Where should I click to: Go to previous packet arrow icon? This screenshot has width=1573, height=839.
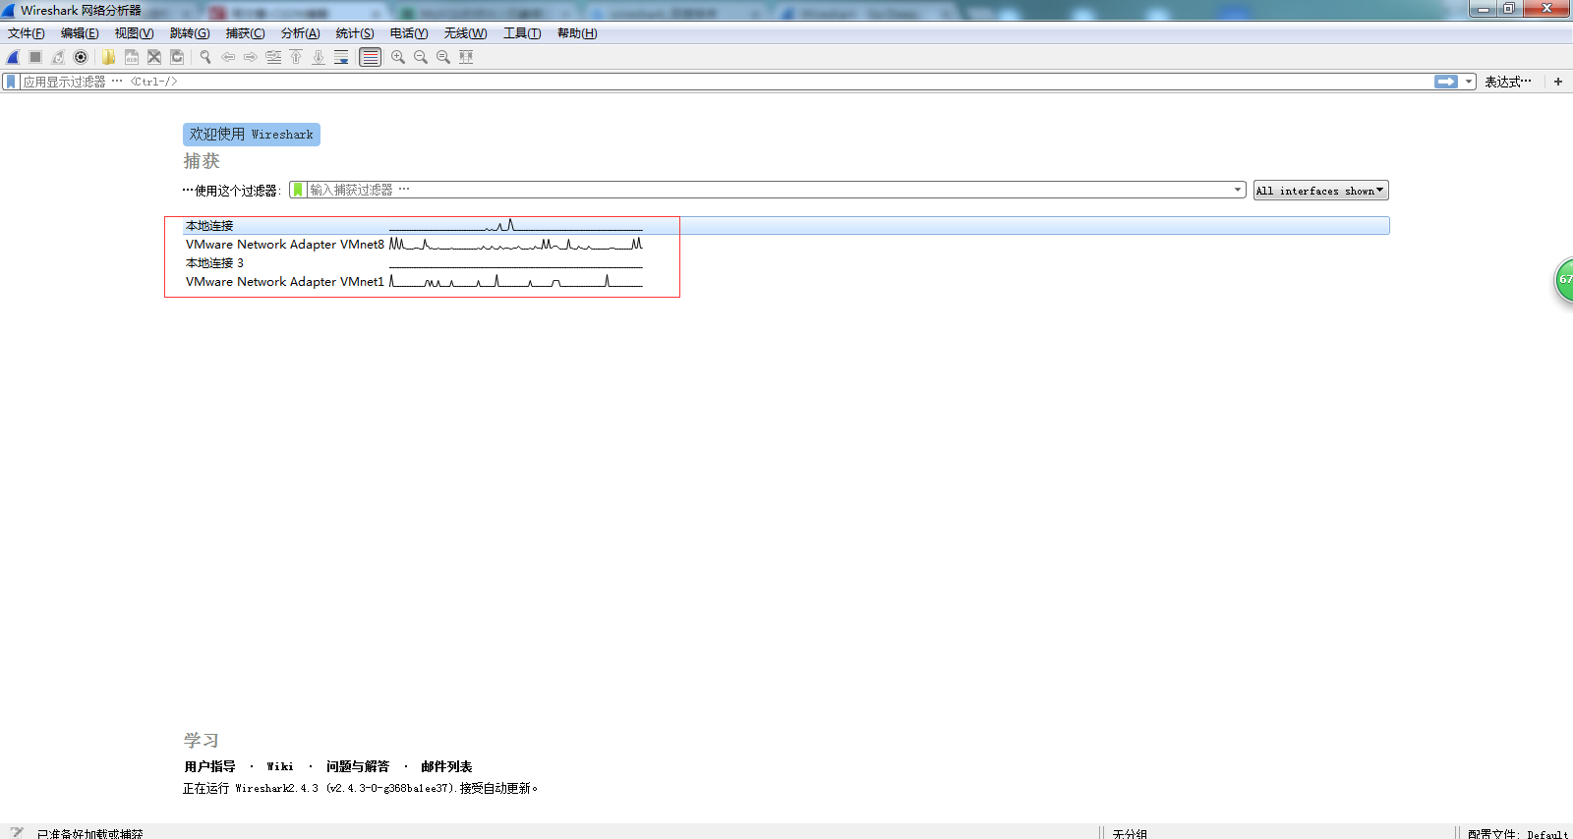pos(228,57)
